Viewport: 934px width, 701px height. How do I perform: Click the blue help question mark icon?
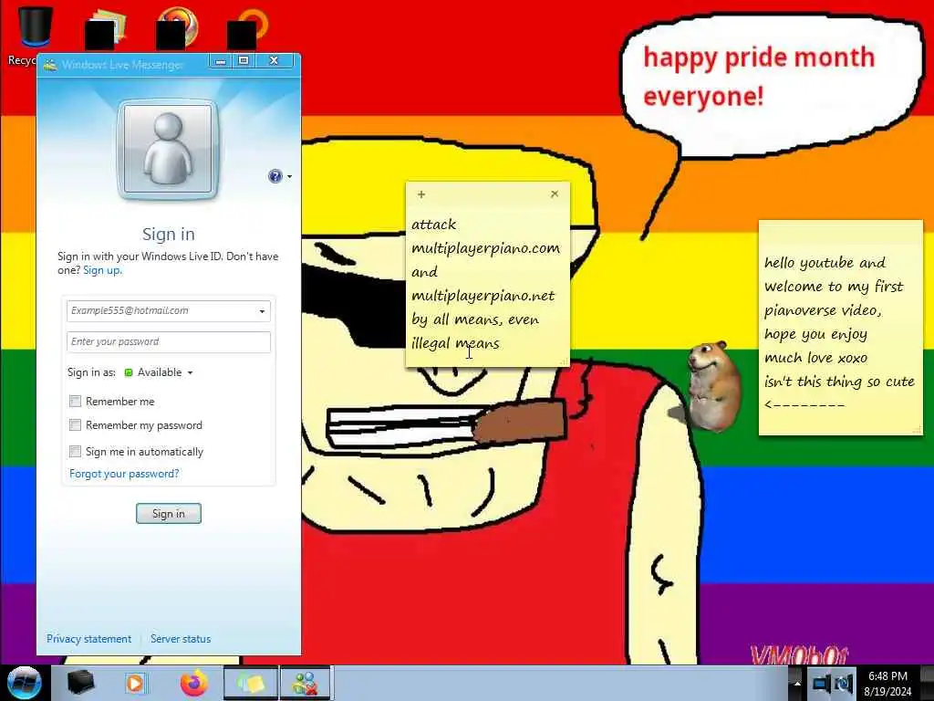pos(275,176)
